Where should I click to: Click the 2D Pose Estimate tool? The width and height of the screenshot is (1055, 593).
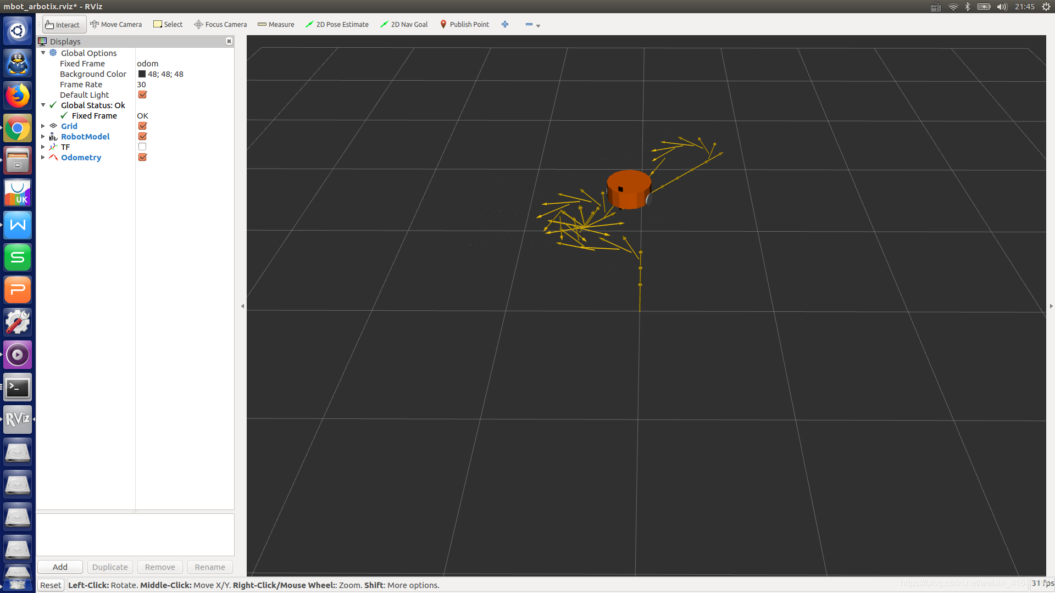(338, 24)
